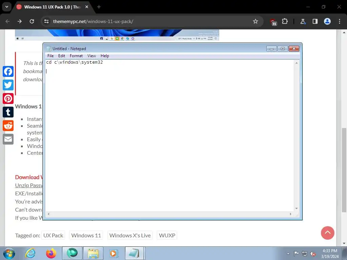The width and height of the screenshot is (347, 260).
Task: Click the text 'cd c\windows\system32' in Notepad
Action: [x=74, y=62]
